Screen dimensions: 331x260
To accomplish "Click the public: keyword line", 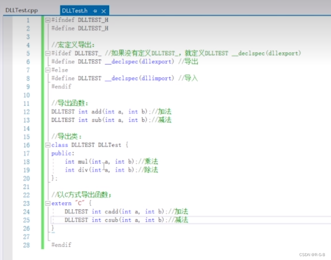I will tap(63, 153).
